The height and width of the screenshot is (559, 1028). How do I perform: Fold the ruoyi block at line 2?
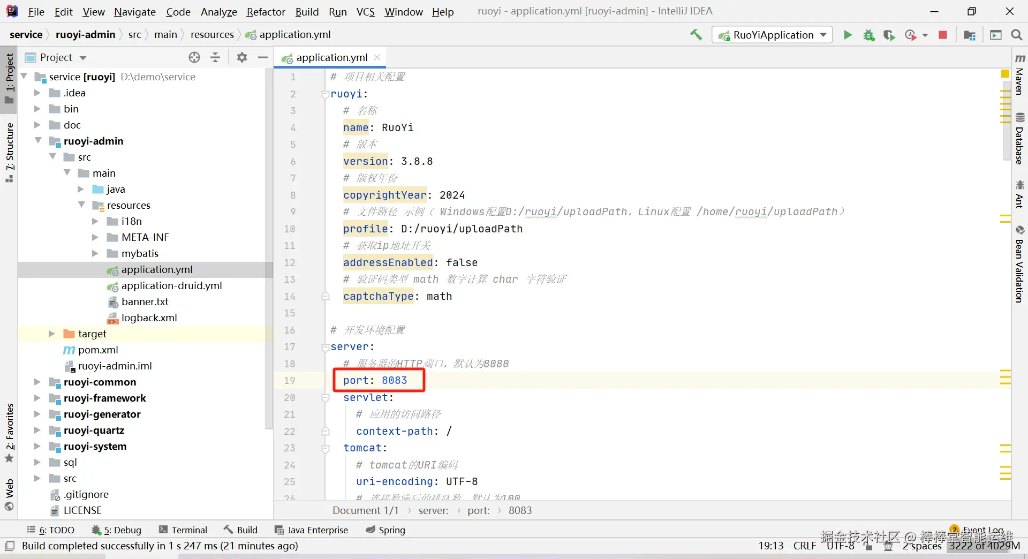pos(325,94)
